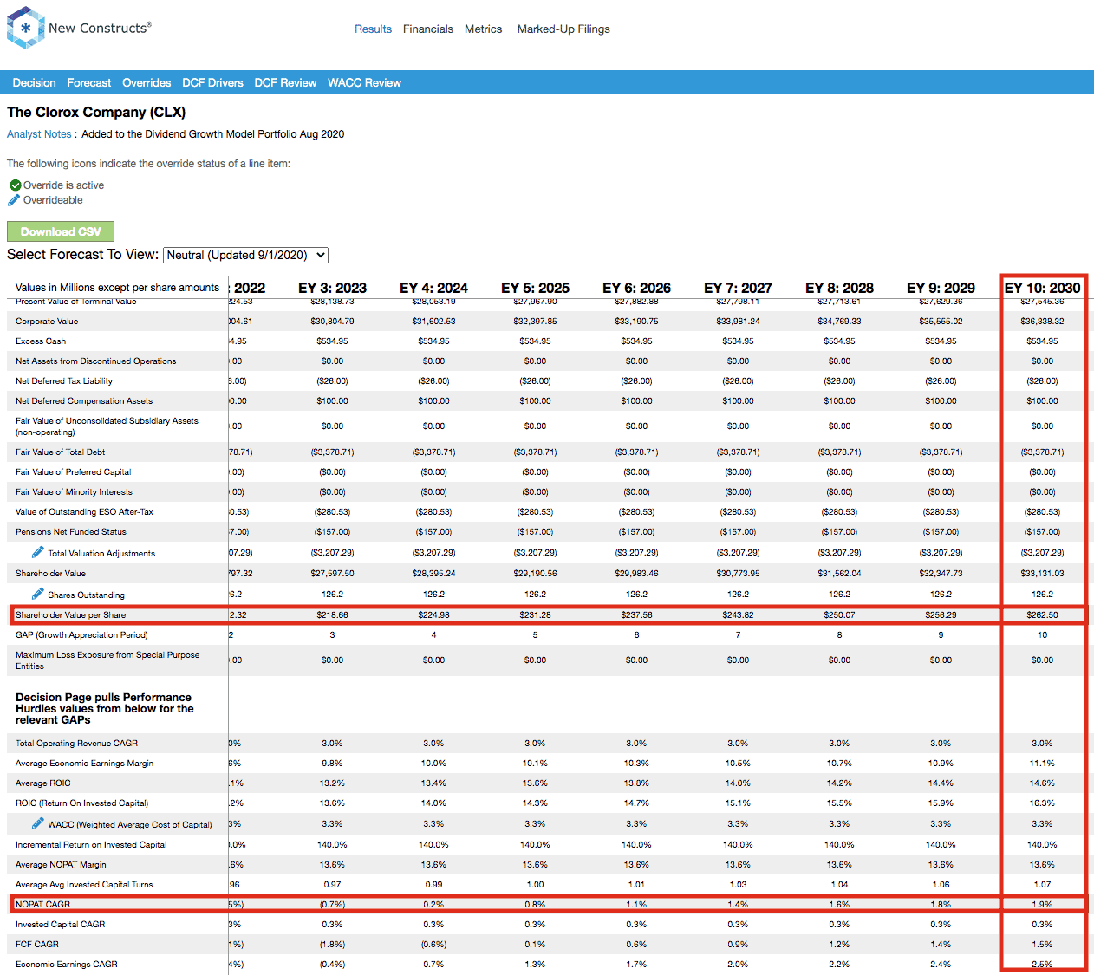
Task: Click the EY 4: 2024 column header
Action: coord(433,288)
